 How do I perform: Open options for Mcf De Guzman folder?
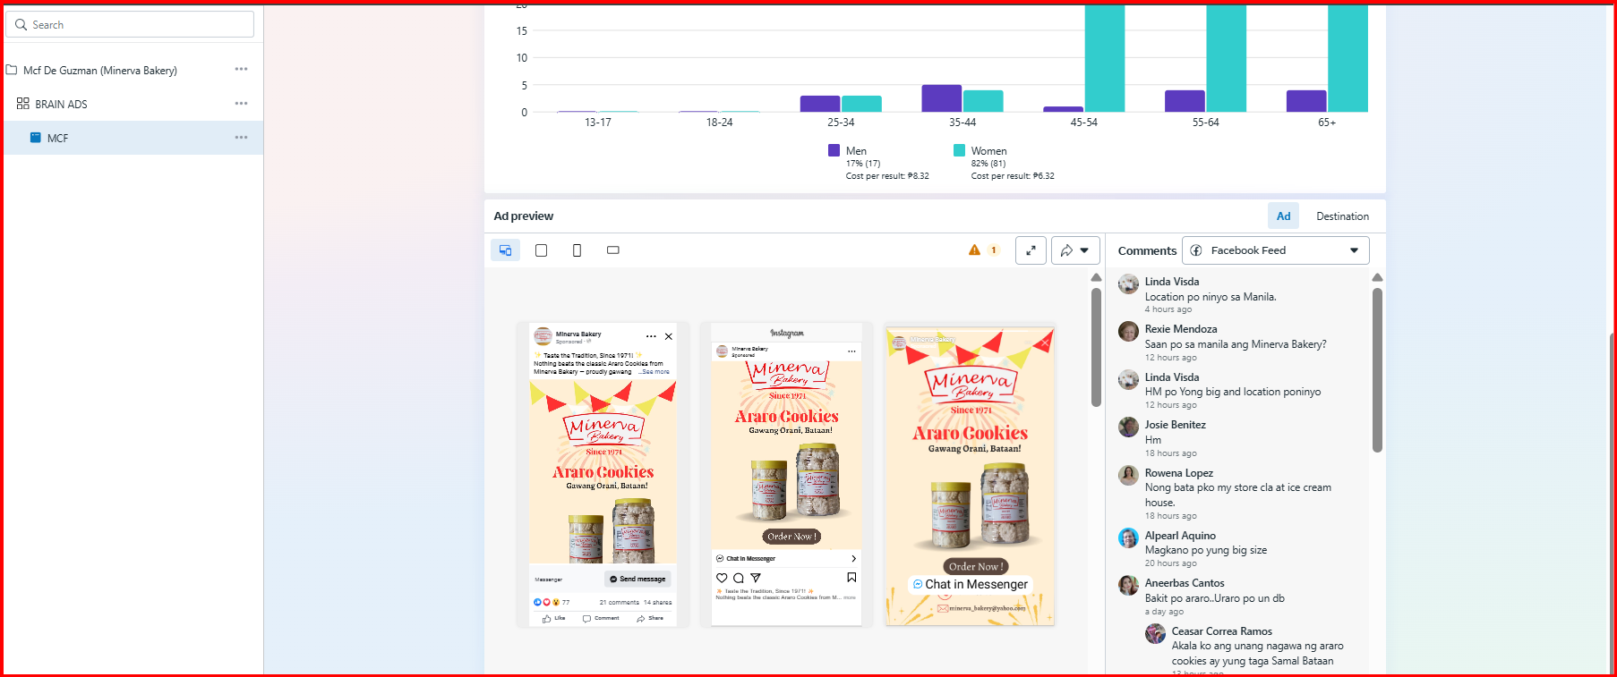[241, 70]
